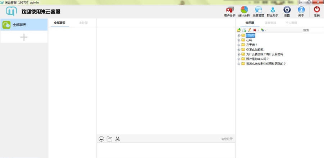
Task: Open the send-file folder icon
Action: pyautogui.click(x=109, y=139)
